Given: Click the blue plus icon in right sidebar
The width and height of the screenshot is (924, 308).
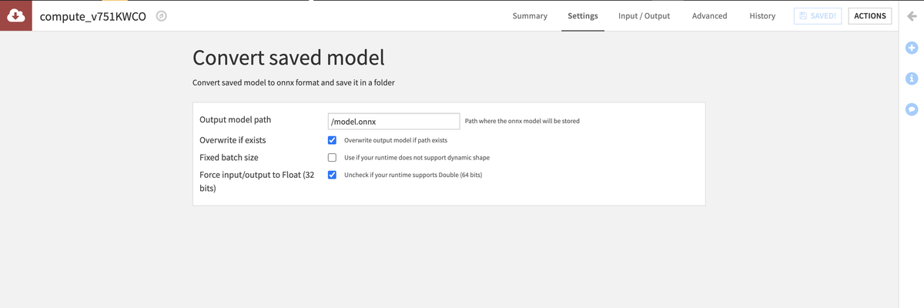Looking at the screenshot, I should click(x=912, y=49).
